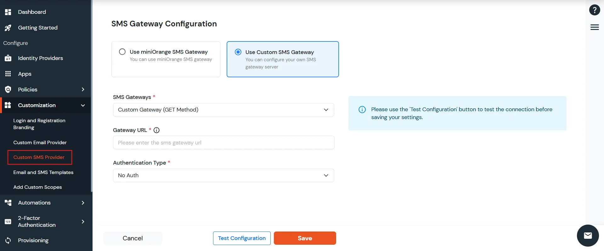Expand the Automations submenu chevron
The width and height of the screenshot is (604, 251).
pyautogui.click(x=83, y=203)
